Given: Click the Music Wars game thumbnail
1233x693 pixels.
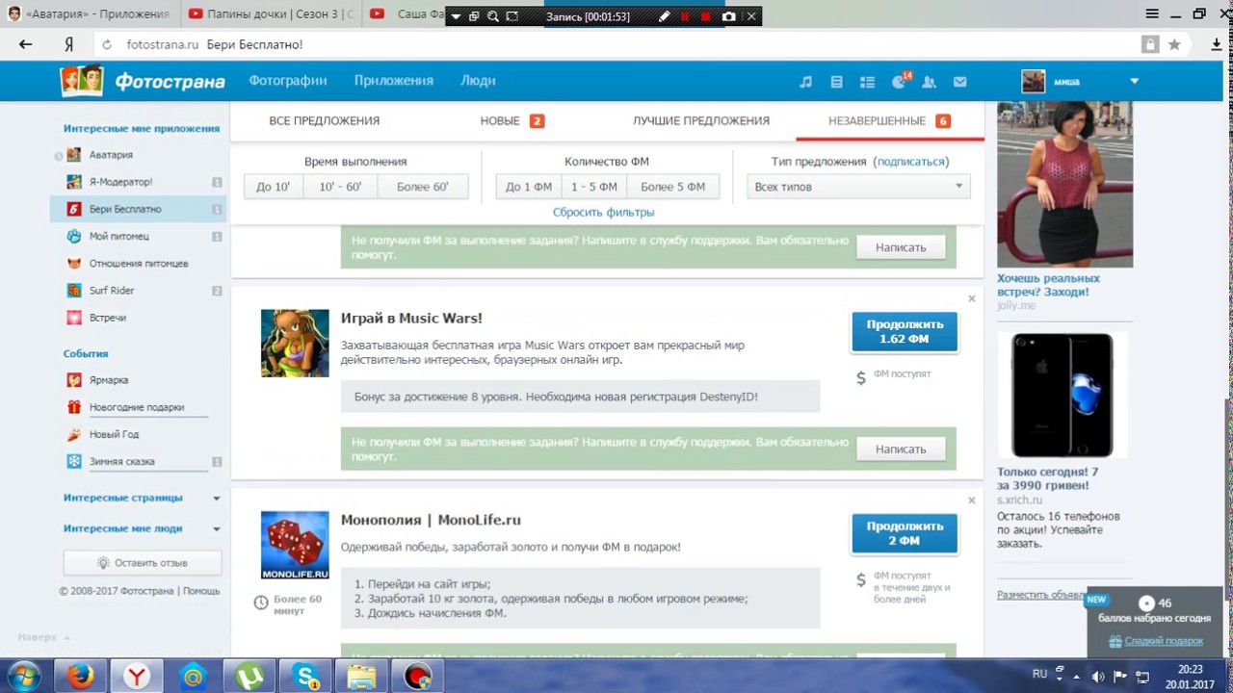Looking at the screenshot, I should (295, 344).
